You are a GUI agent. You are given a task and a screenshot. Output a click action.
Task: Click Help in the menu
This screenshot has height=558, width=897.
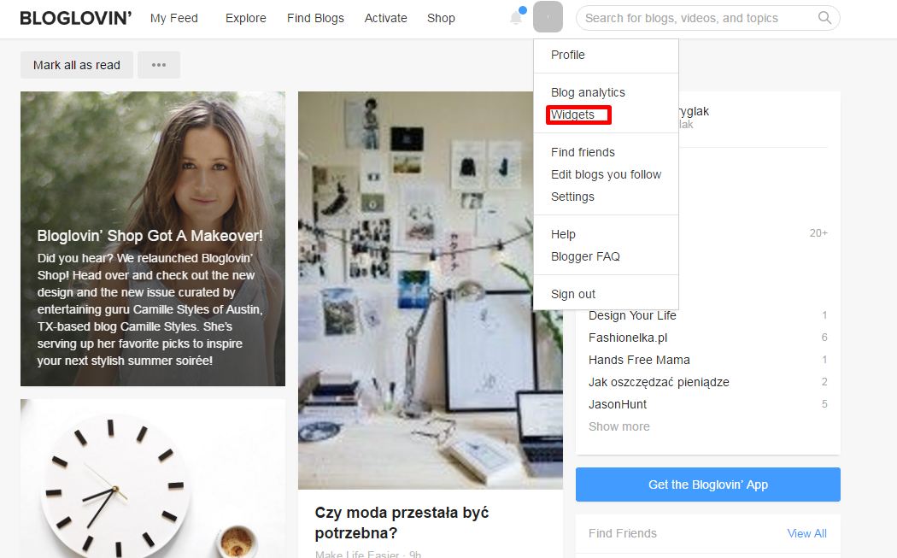563,234
